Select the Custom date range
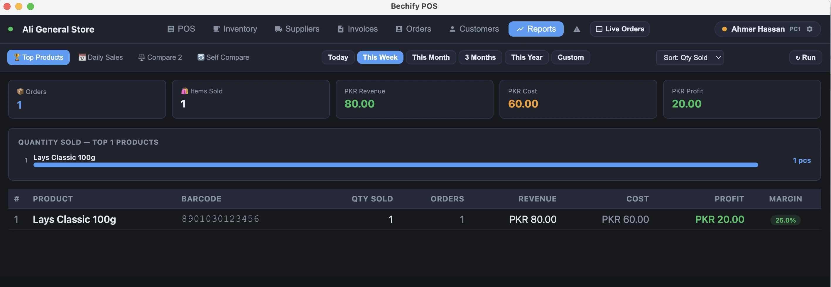The width and height of the screenshot is (831, 287). (570, 57)
